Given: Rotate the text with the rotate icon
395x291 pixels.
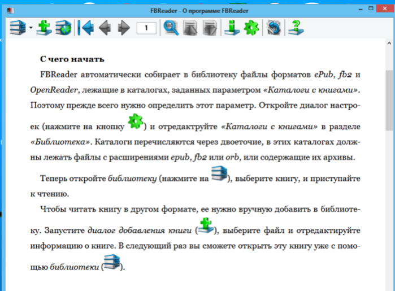Looking at the screenshot, I should (x=274, y=28).
